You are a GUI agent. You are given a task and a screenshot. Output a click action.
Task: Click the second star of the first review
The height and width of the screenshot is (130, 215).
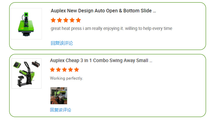pyautogui.click(x=59, y=20)
